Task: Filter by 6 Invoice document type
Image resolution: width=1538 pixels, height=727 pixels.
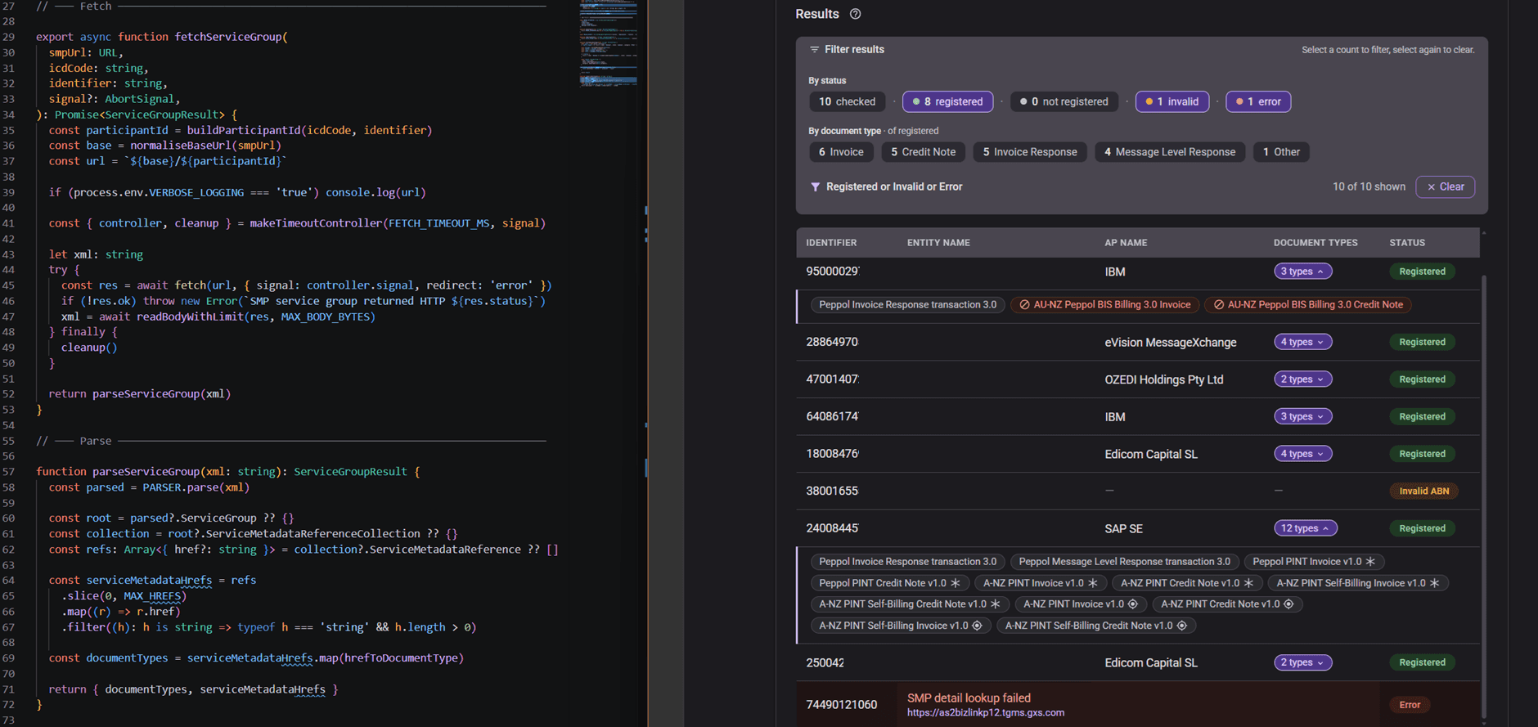Action: (841, 152)
